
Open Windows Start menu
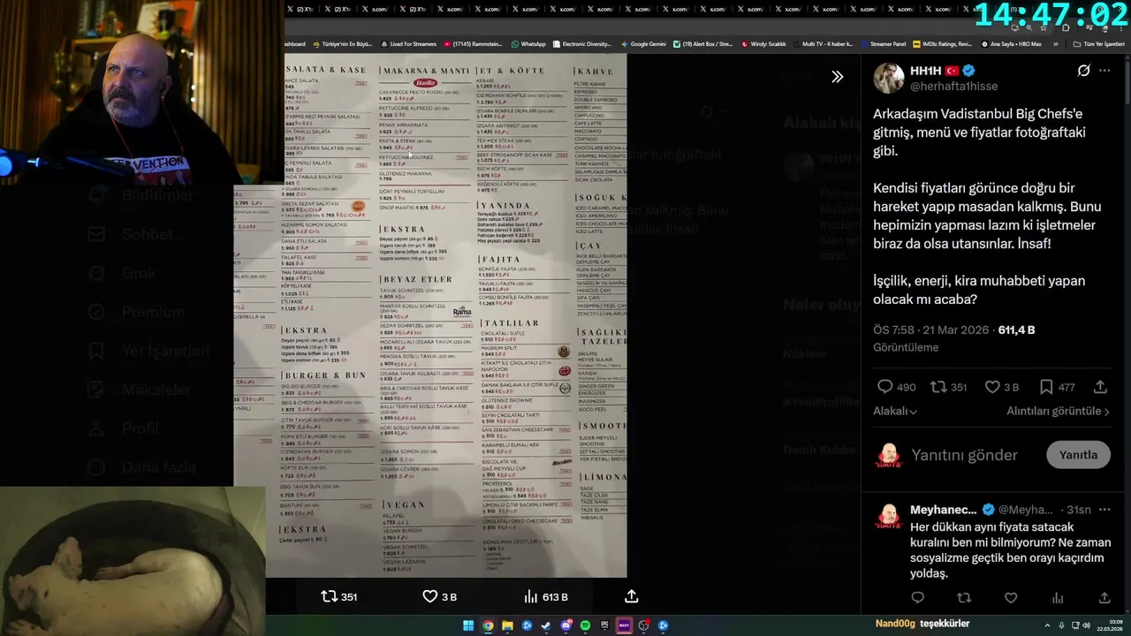point(468,625)
